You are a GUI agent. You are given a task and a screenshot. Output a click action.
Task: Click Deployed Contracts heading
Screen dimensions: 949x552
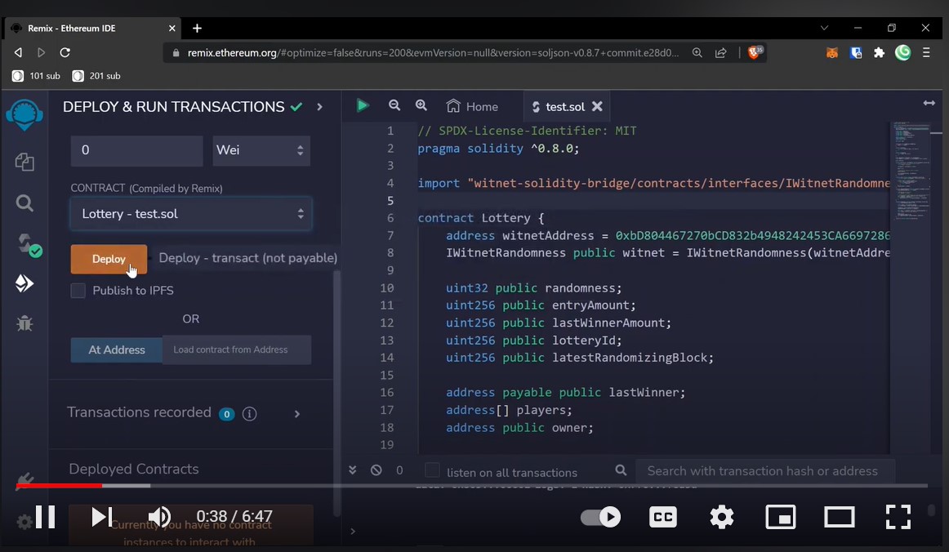134,469
